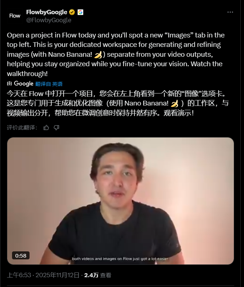Click the 上午6:53 post time
Screen dimensions: 244x287
pyautogui.click(x=19, y=275)
